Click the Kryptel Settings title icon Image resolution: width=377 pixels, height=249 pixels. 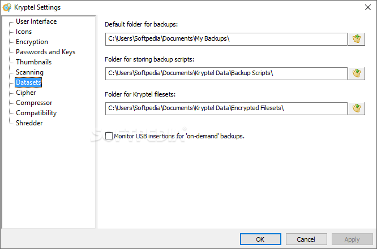[7, 7]
